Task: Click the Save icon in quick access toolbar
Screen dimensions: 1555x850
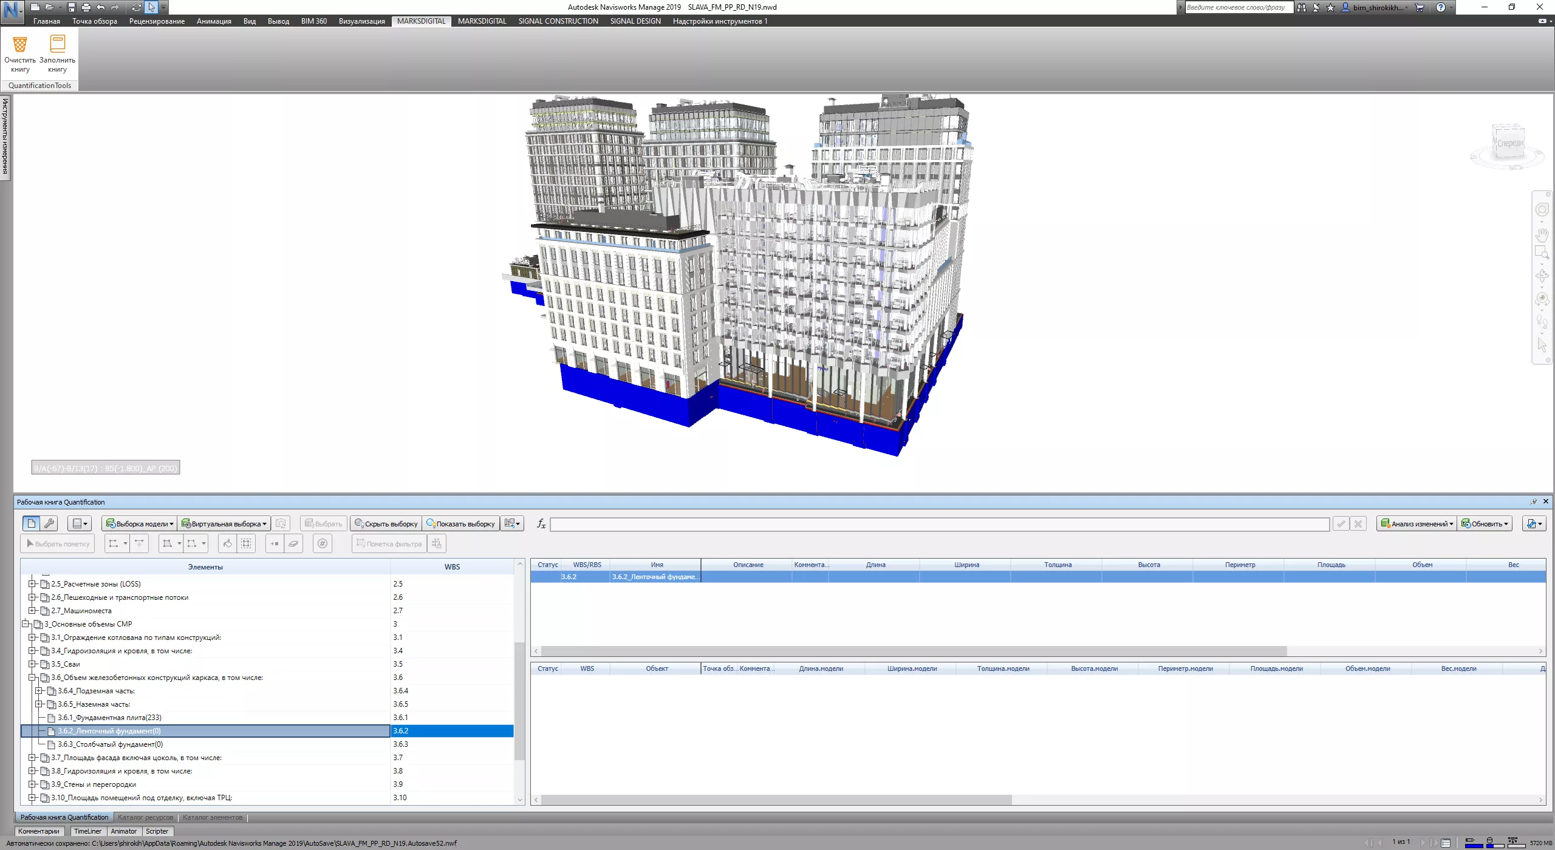Action: [72, 7]
